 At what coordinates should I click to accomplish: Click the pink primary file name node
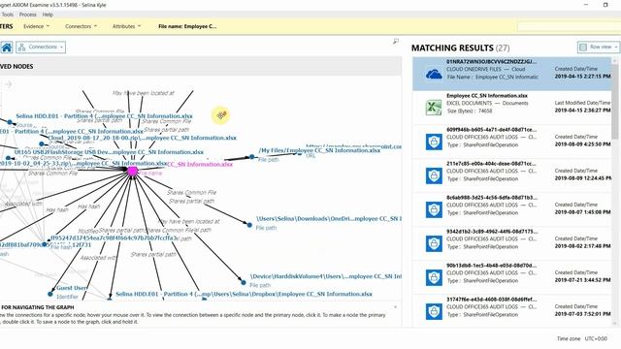(132, 171)
